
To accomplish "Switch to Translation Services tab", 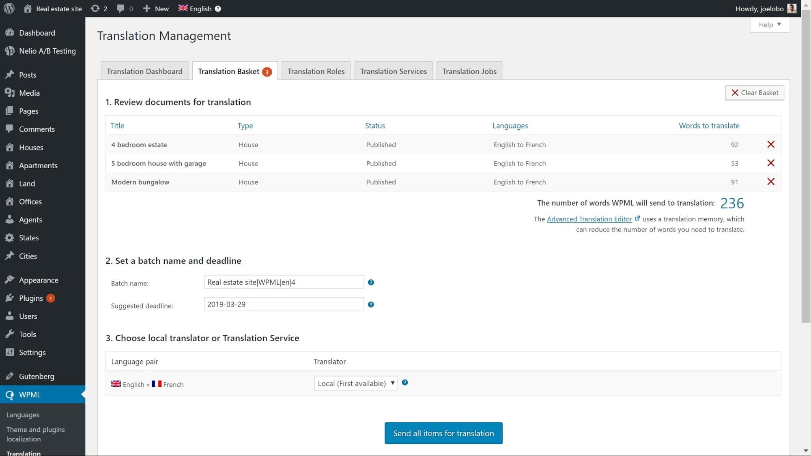I will [x=393, y=71].
